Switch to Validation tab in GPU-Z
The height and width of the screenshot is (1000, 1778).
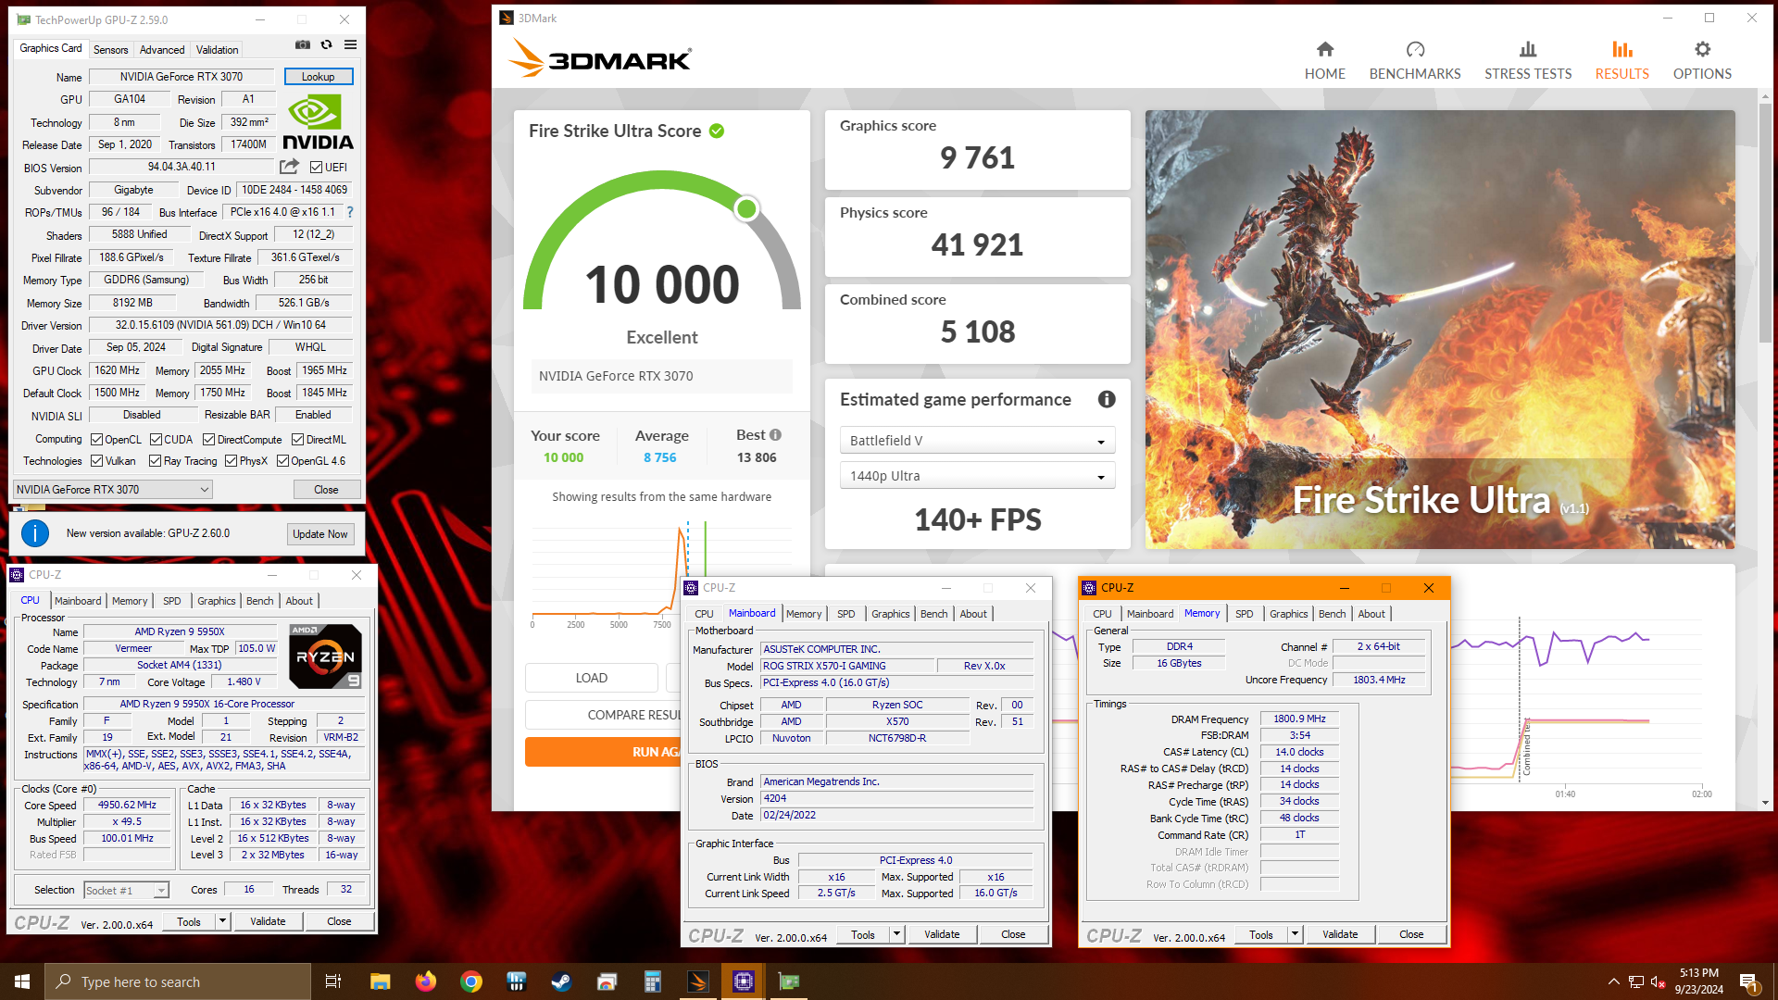[218, 50]
